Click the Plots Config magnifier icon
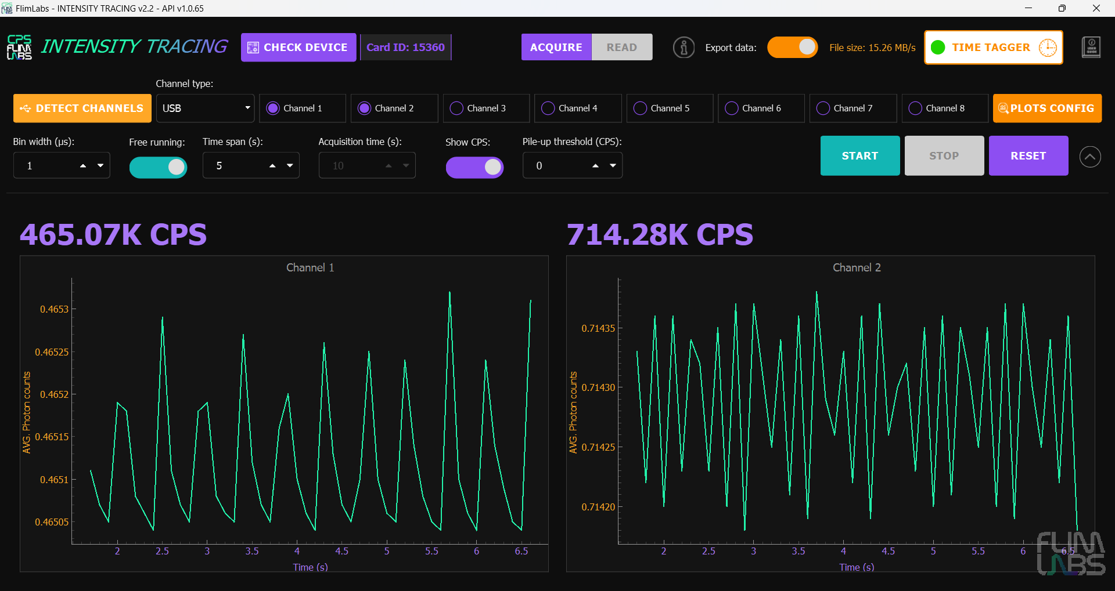Screen dimensions: 1115x591 tap(1003, 108)
